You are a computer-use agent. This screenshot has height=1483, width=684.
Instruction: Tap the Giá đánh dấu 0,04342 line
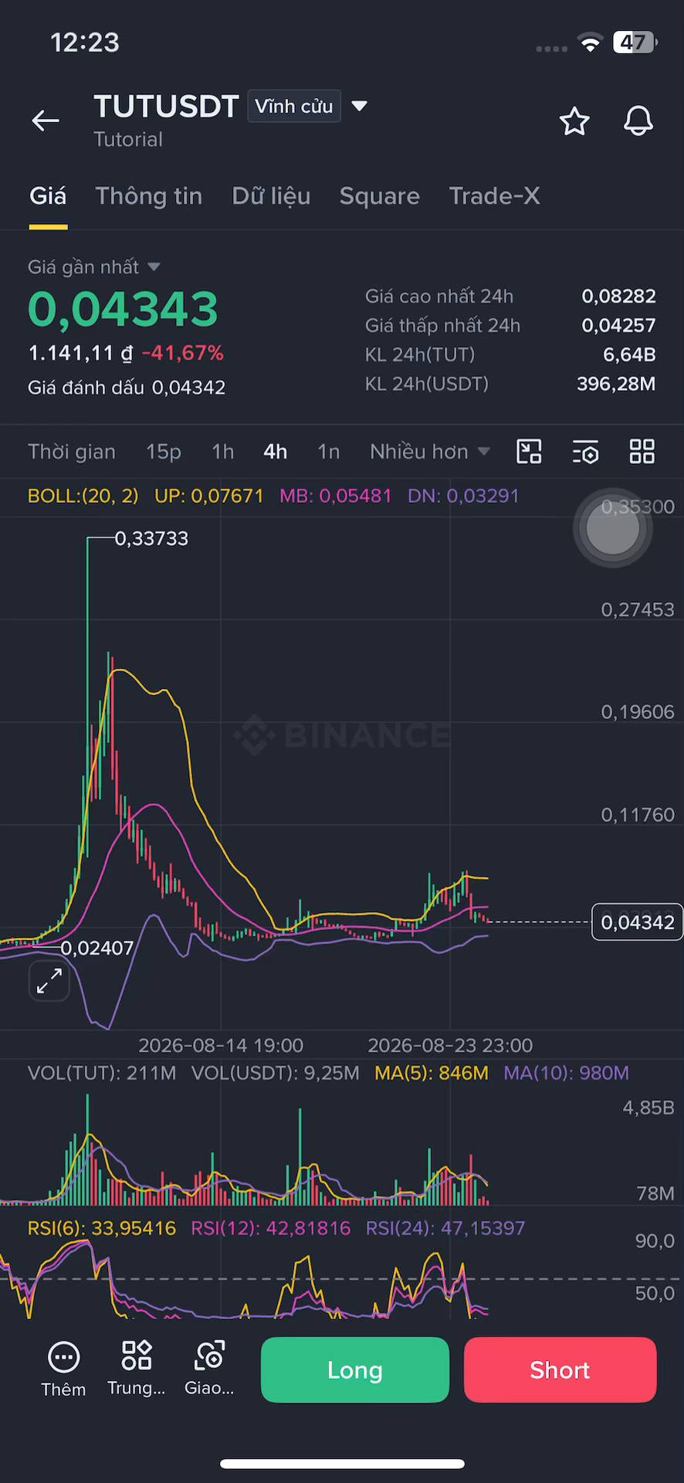127,388
